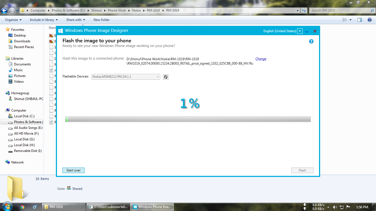This screenshot has height=211, width=376.
Task: Select All HD Movie (F:) drive
Action: [x=26, y=134]
